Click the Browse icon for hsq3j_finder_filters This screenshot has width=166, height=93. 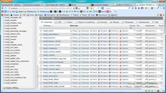pos(71,80)
